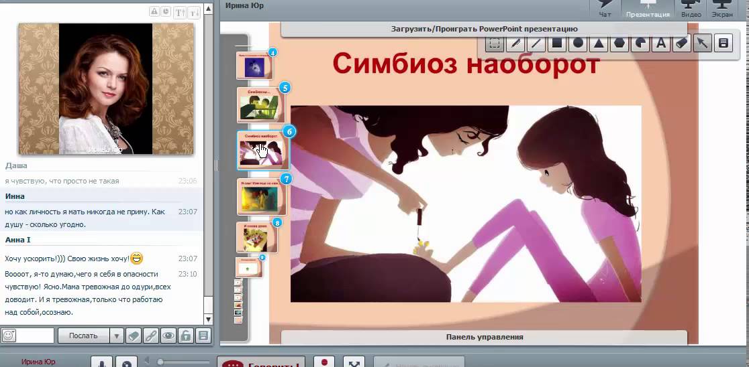Viewport: 749px width, 367px height.
Task: Increase chat font size
Action: 180,13
